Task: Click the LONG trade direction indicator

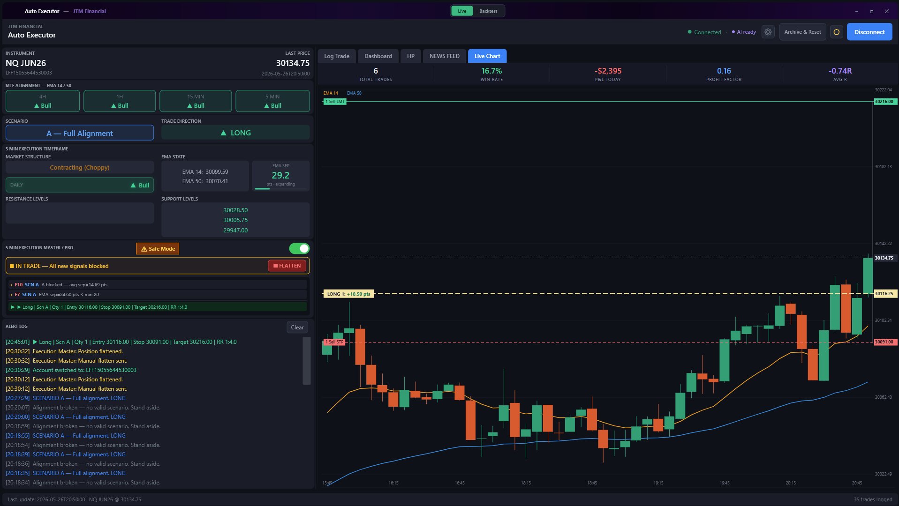Action: (235, 133)
